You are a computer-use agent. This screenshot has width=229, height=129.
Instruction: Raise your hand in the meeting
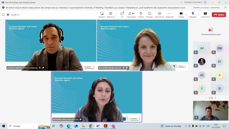click(141, 15)
